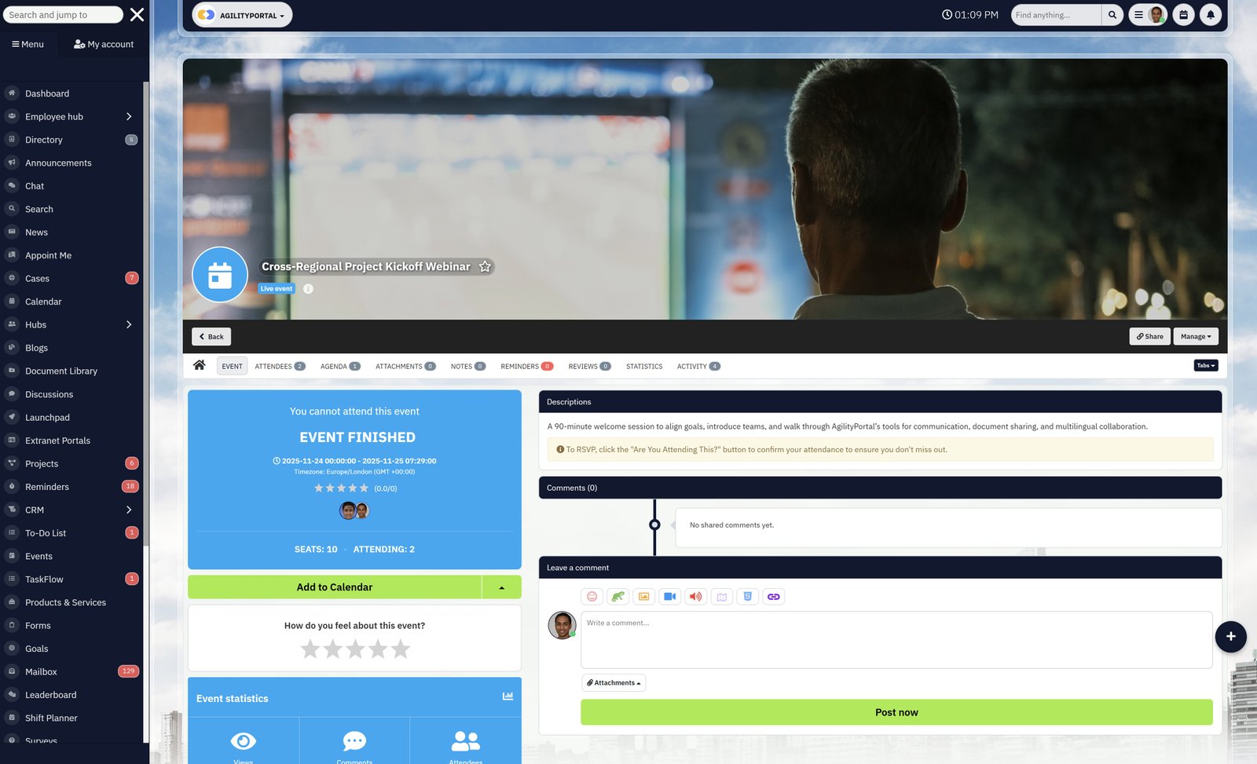The width and height of the screenshot is (1257, 764).
Task: Add audio using the speaker icon
Action: click(695, 597)
